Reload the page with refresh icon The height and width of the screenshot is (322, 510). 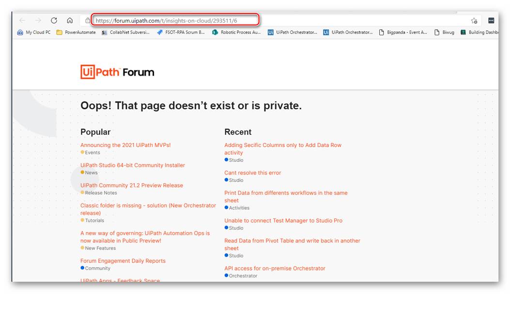tap(54, 20)
